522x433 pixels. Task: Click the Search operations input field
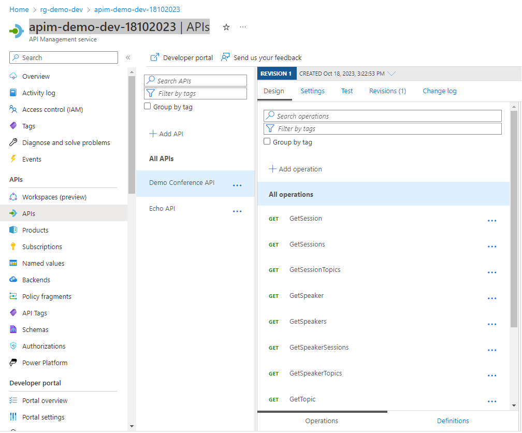pos(382,115)
